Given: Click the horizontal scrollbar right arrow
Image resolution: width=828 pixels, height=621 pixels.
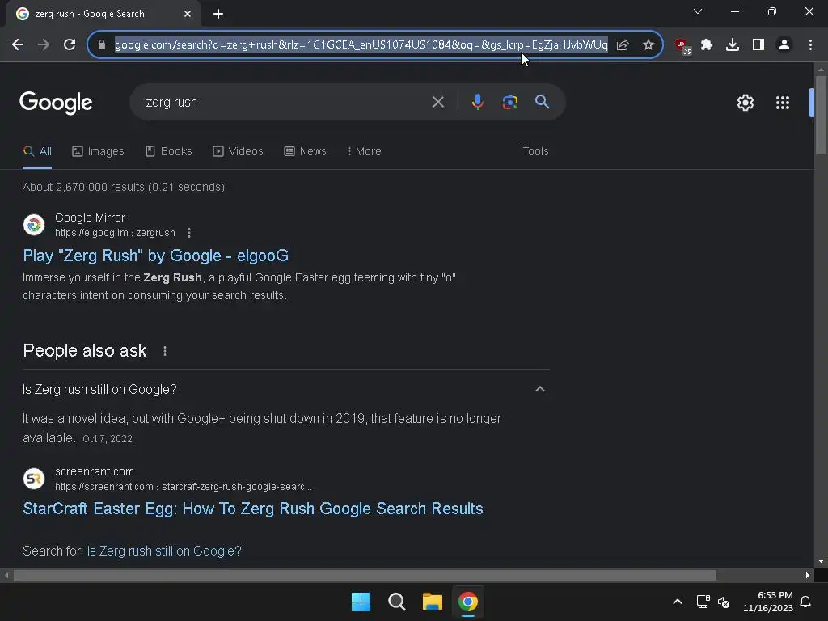Looking at the screenshot, I should [x=808, y=575].
